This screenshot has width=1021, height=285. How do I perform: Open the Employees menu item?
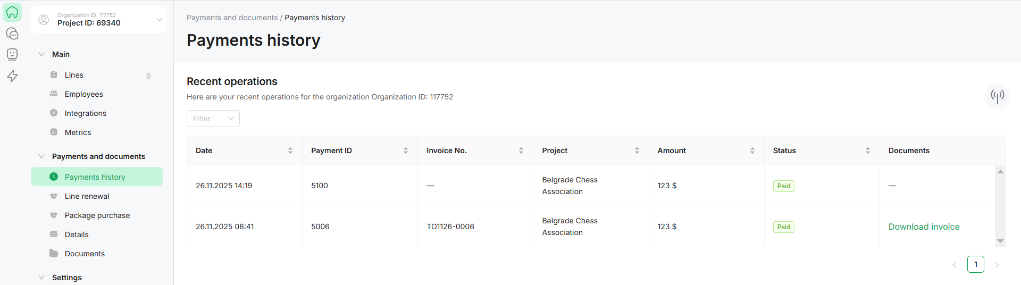coord(83,94)
